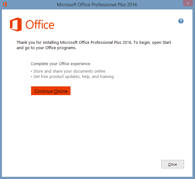Click the large orange Office logo
This screenshot has width=195, height=179.
(x=32, y=24)
